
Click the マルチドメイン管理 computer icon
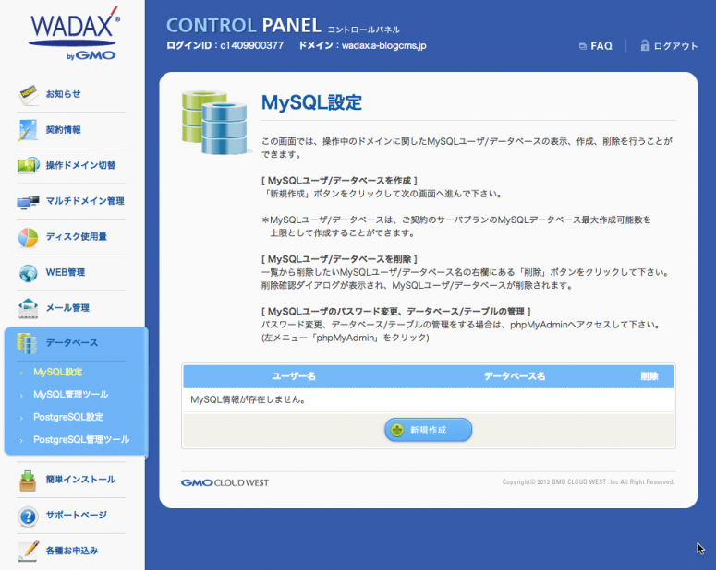[28, 201]
